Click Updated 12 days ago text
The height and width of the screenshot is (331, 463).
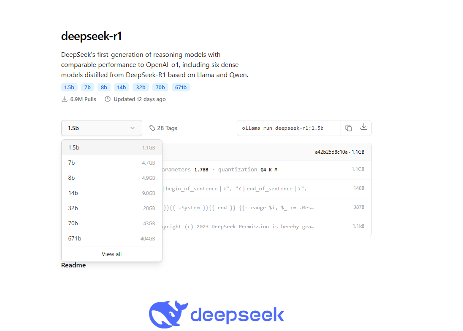coord(140,99)
